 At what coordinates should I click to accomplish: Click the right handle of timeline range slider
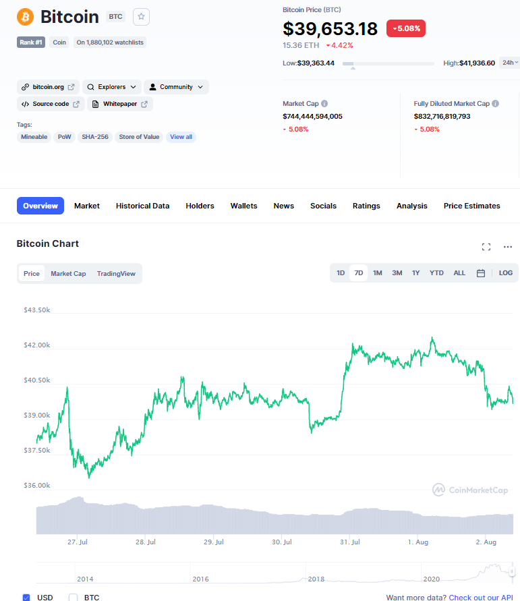tap(512, 572)
